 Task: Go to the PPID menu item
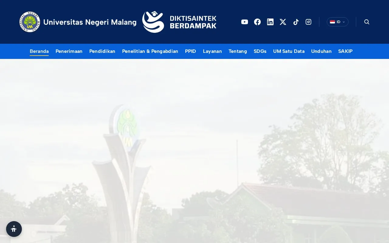coord(191,51)
